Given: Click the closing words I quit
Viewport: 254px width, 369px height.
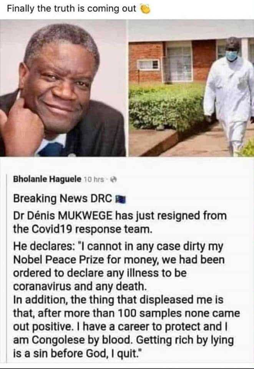Looking at the screenshot, I should click(x=129, y=354).
